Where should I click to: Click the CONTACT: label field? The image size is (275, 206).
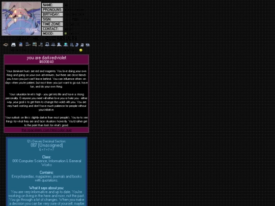pyautogui.click(x=52, y=28)
